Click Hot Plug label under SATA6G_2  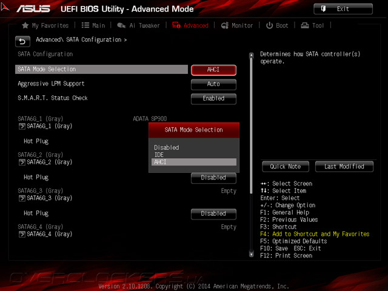pos(36,177)
